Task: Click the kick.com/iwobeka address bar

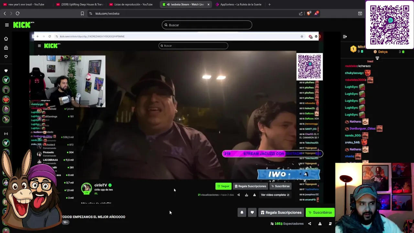Action: pos(107,13)
